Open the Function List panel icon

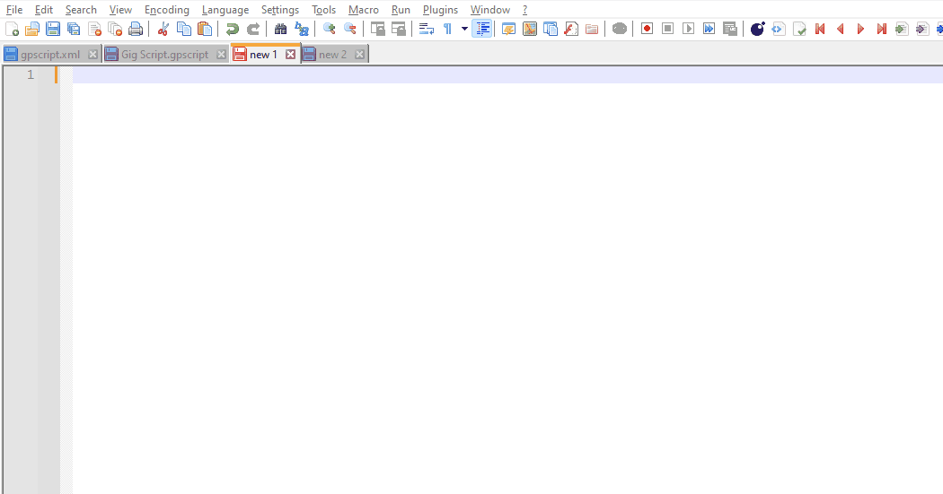click(x=571, y=29)
